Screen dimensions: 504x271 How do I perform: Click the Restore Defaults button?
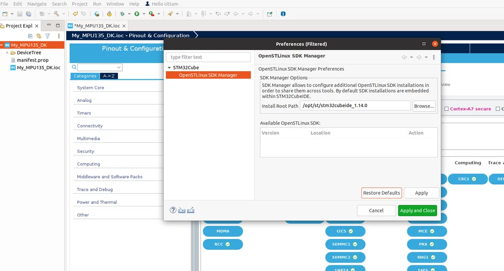point(382,193)
